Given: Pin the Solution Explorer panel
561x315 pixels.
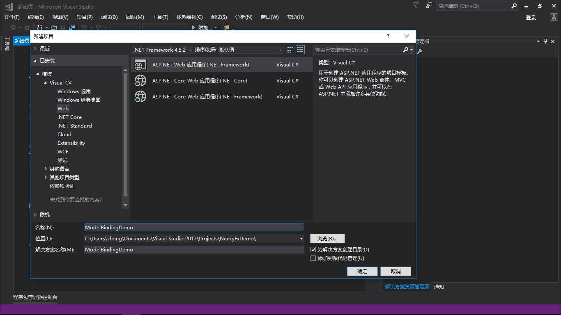Looking at the screenshot, I should coord(546,41).
